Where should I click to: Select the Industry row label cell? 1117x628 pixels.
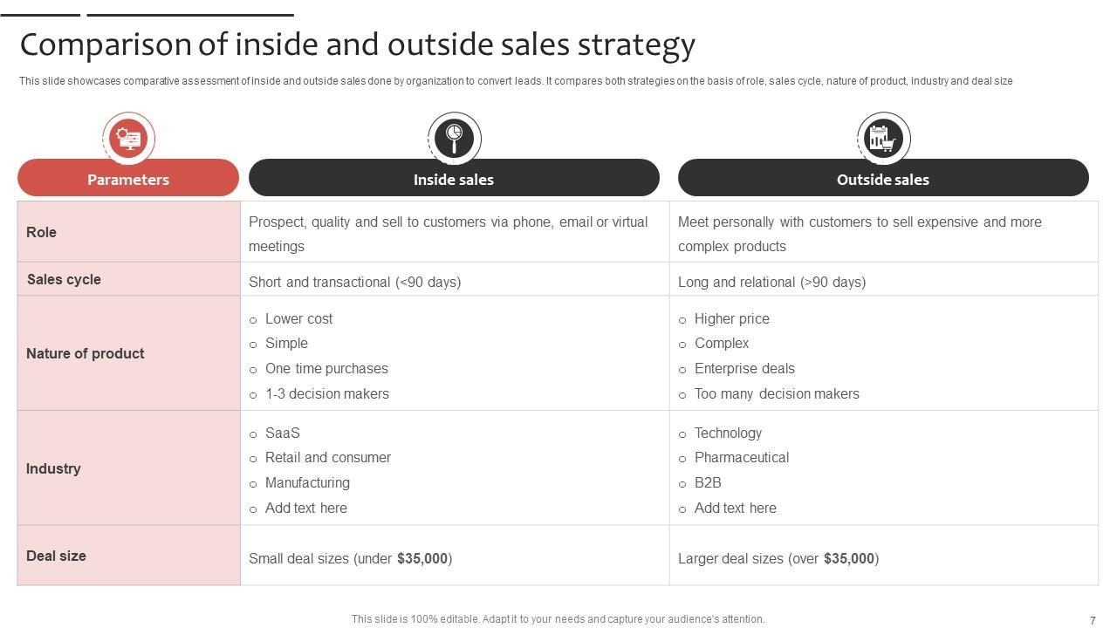click(x=53, y=468)
